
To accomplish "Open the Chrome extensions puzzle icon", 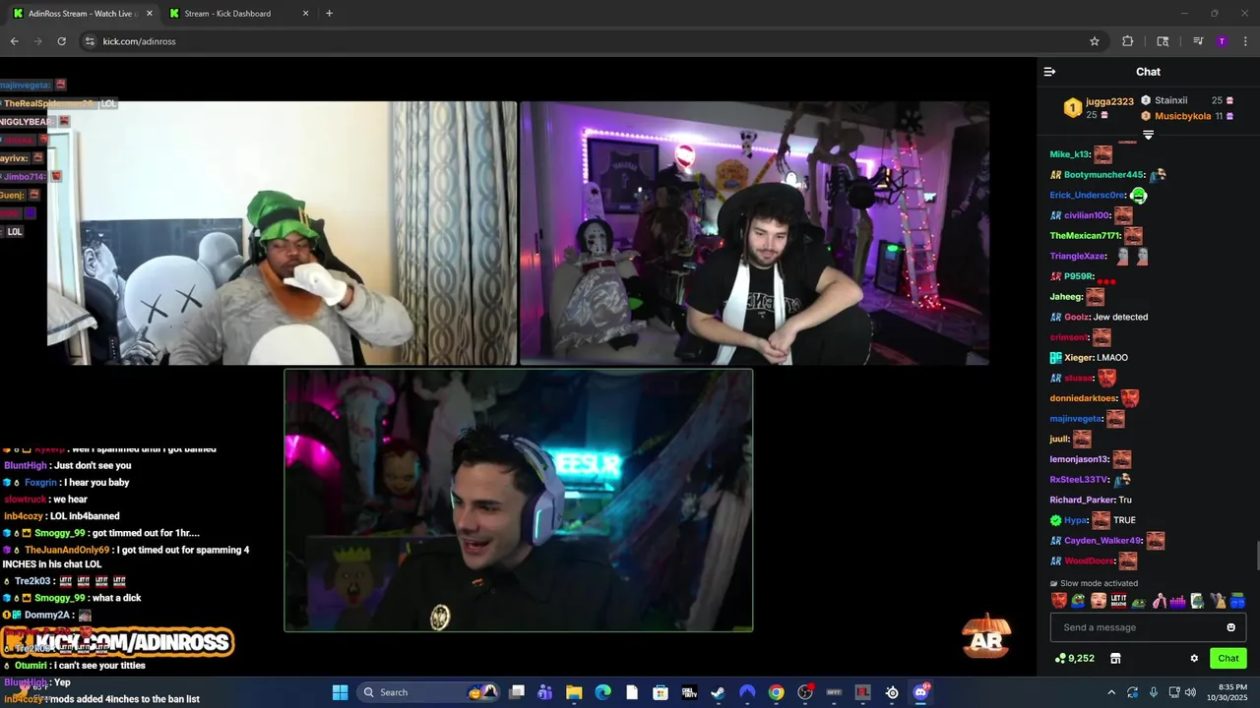I will click(x=1127, y=41).
